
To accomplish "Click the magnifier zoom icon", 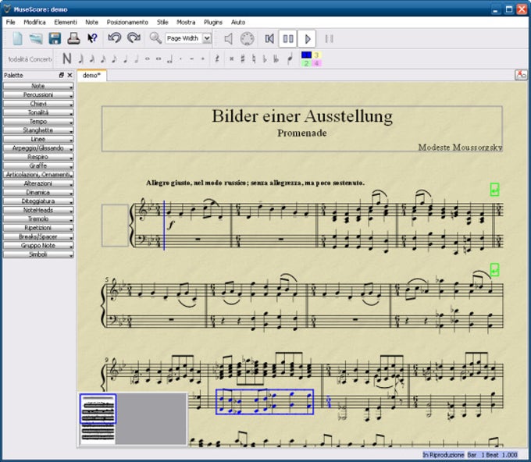I will (x=155, y=38).
